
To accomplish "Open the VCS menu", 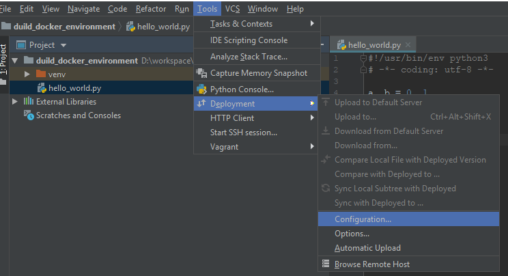I will click(x=232, y=9).
